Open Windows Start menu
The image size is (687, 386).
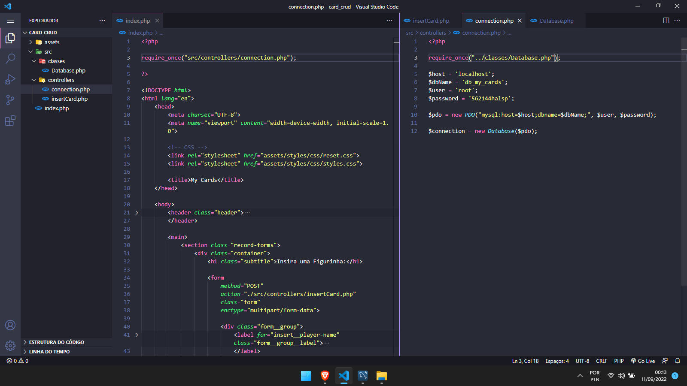click(306, 376)
